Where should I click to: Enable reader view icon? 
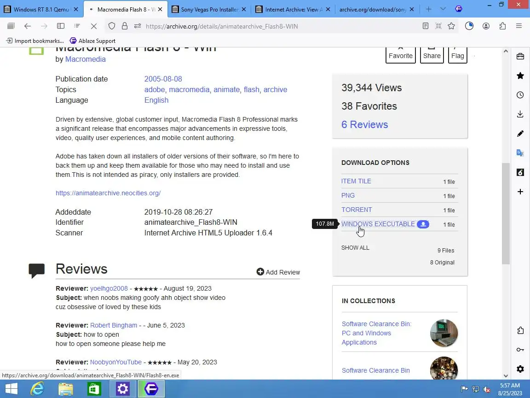[426, 26]
